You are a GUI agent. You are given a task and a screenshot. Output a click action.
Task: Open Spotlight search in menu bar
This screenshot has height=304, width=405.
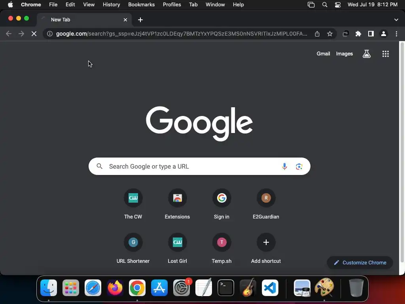coord(325,5)
